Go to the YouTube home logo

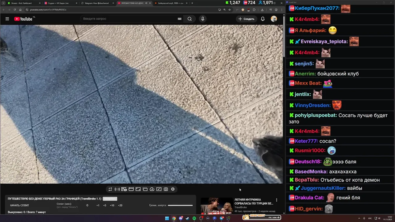(x=23, y=19)
